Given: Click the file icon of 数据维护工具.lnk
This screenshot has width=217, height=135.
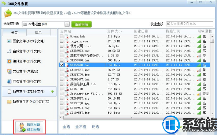Looking at the screenshot, I should (x=67, y=84).
